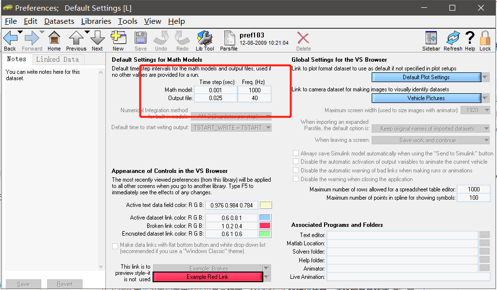The image size is (497, 290).
Task: Open the Lib Tool
Action: 205,38
